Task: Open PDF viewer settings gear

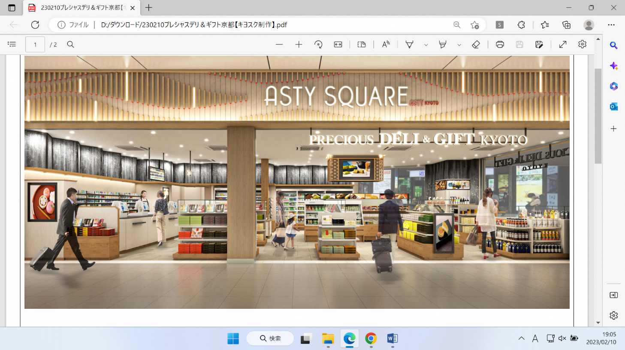Action: [x=582, y=45]
